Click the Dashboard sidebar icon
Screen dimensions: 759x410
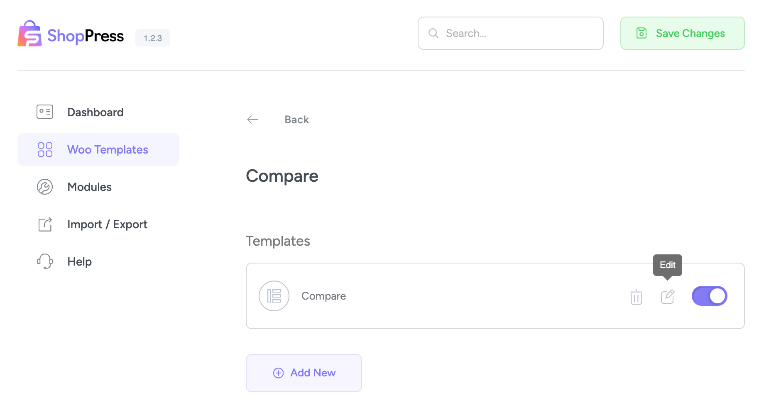[x=44, y=112]
